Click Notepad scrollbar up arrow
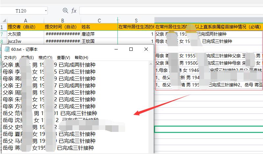The width and height of the screenshot is (263, 154). [151, 64]
